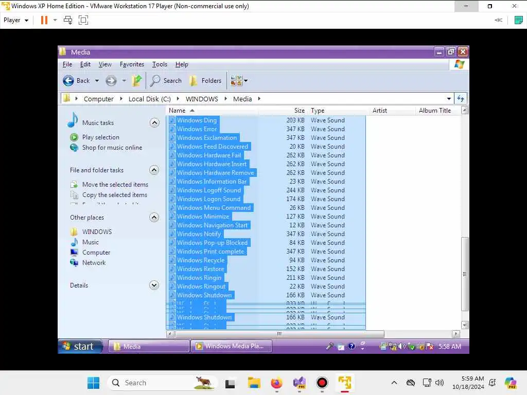527x395 pixels.
Task: Collapse File and folder tasks section
Action: point(154,170)
